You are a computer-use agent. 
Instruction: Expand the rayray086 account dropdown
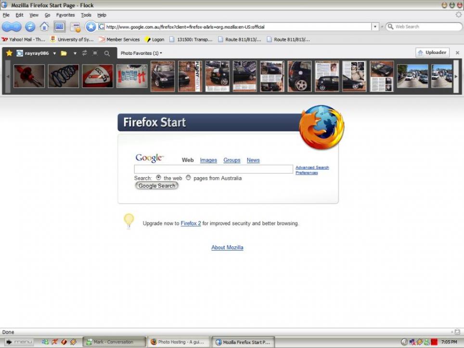55,53
